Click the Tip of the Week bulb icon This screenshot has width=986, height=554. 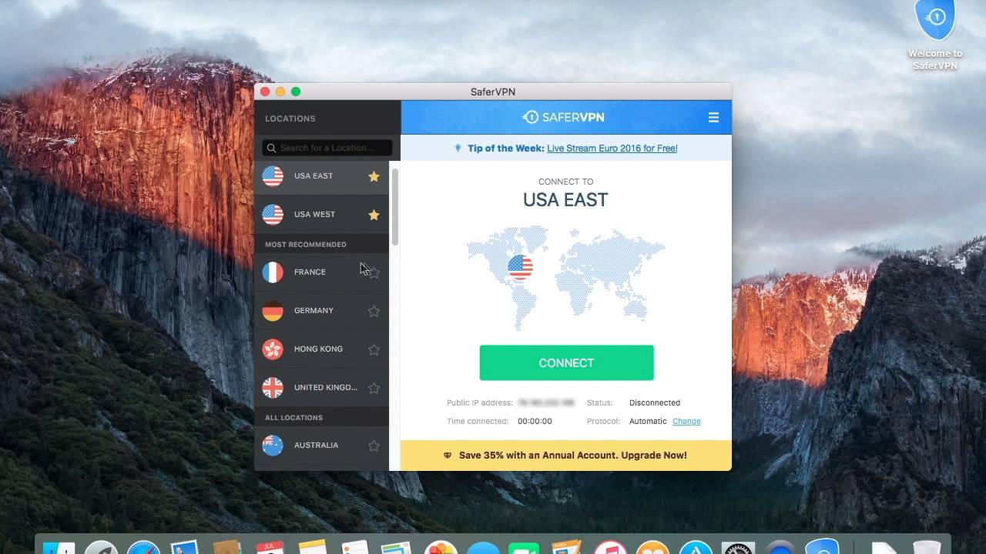tap(458, 148)
